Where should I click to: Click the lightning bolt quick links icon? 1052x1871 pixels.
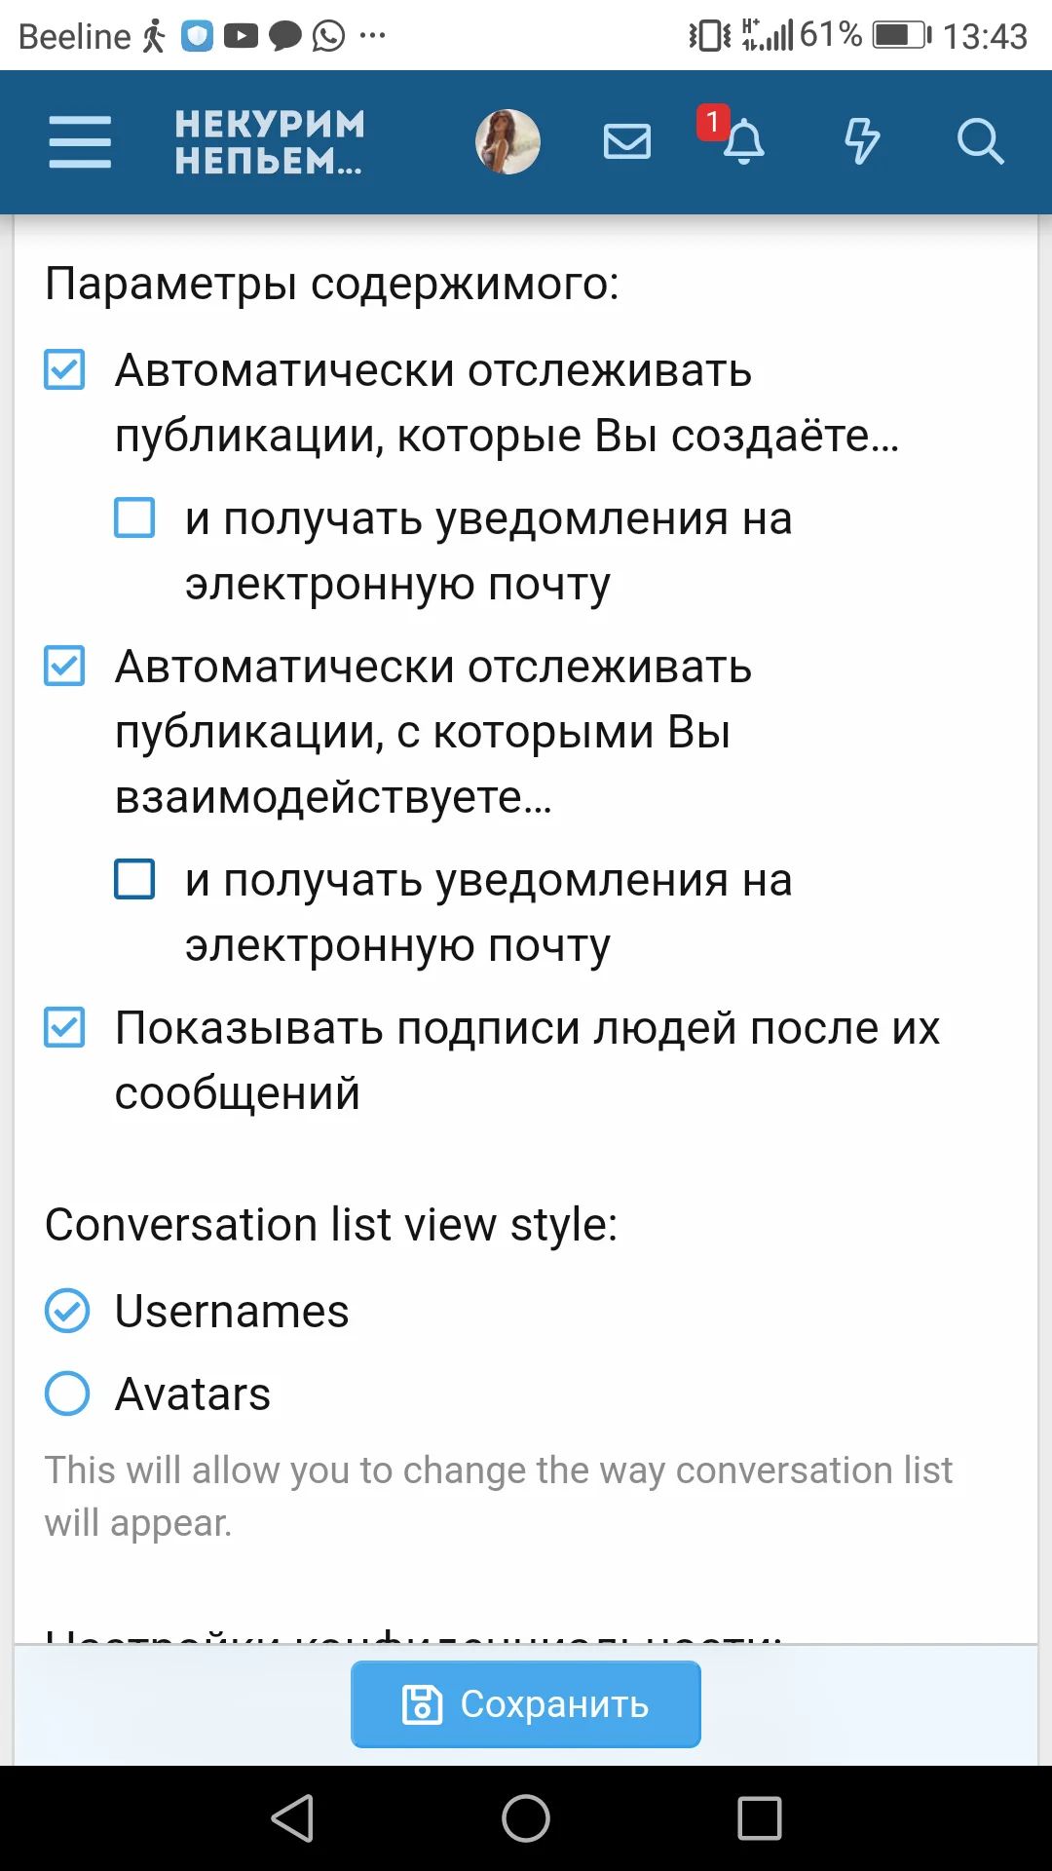[861, 141]
